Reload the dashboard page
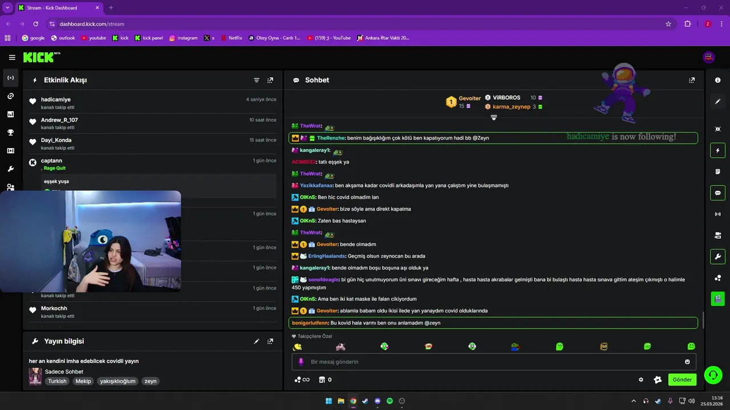Image resolution: width=730 pixels, height=410 pixels. 36,24
